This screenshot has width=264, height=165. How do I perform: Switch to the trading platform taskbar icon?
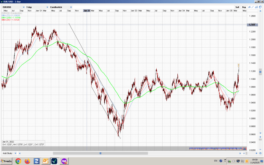pos(54,161)
